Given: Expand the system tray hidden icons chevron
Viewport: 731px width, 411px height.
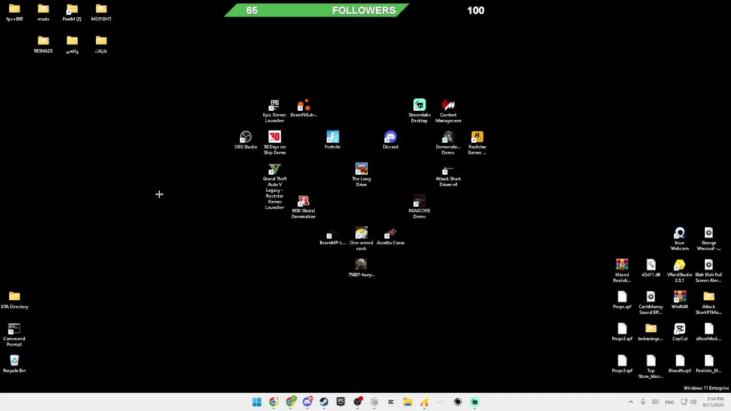Looking at the screenshot, I should point(630,402).
